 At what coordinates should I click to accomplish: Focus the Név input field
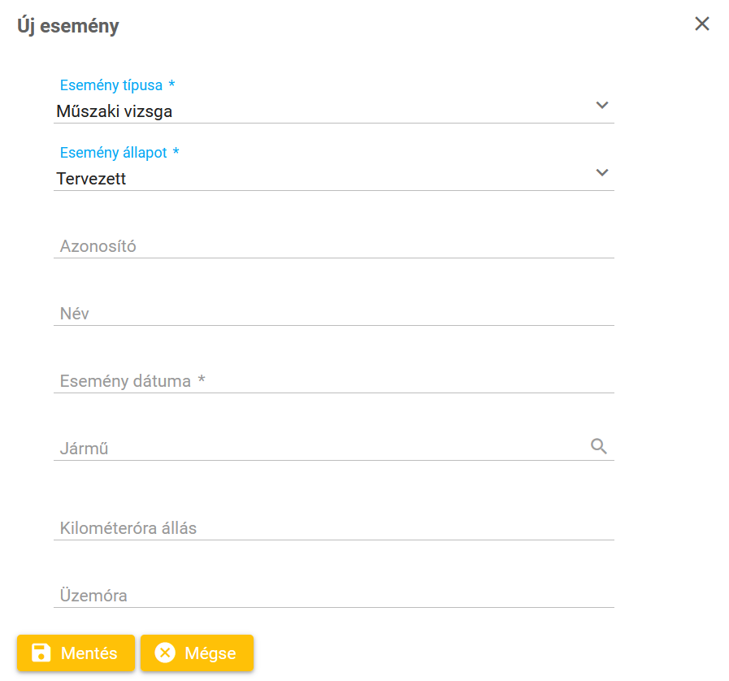tap(333, 313)
